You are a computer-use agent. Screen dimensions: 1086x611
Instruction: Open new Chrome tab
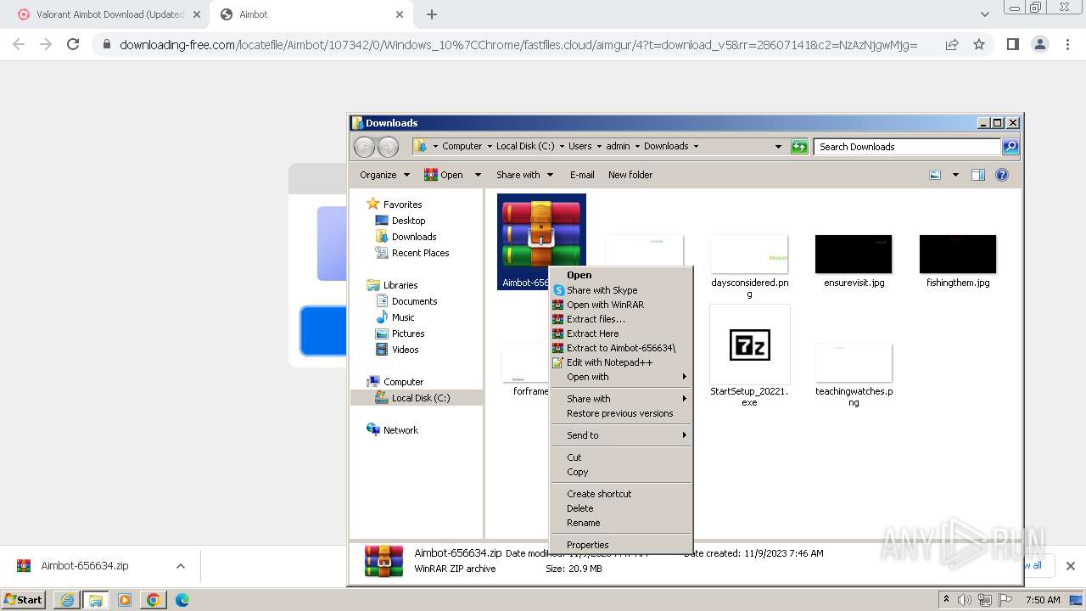(x=432, y=14)
